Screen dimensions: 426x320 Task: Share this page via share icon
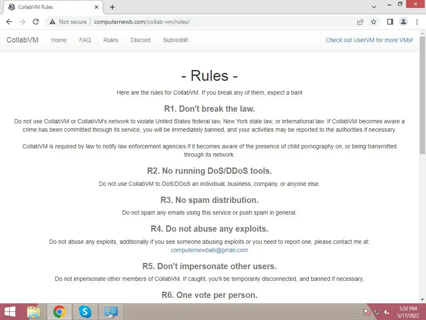[360, 22]
